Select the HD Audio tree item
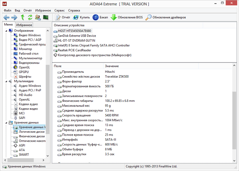This screenshot has width=239, height=171. pos(25,95)
